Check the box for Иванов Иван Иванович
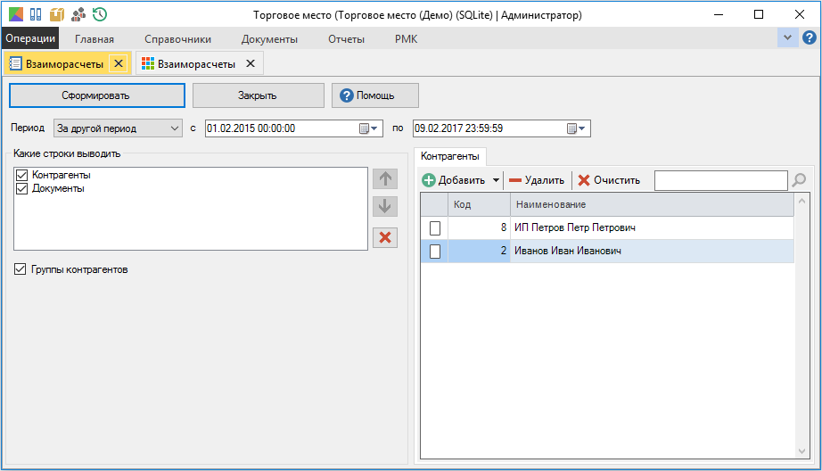 435,252
